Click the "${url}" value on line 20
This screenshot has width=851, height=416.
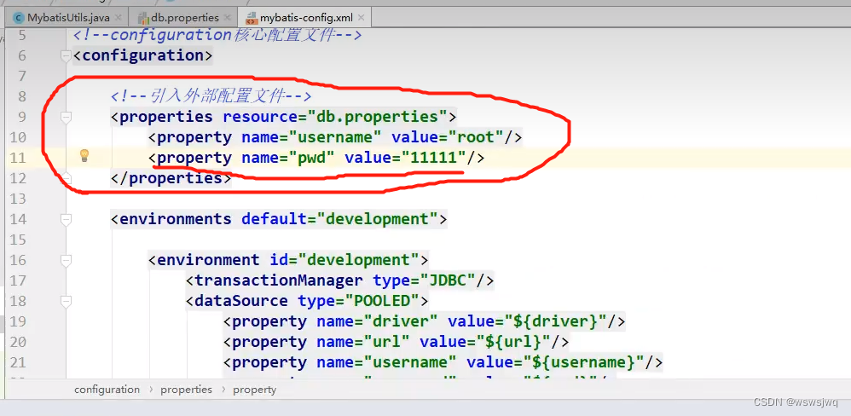coord(513,342)
